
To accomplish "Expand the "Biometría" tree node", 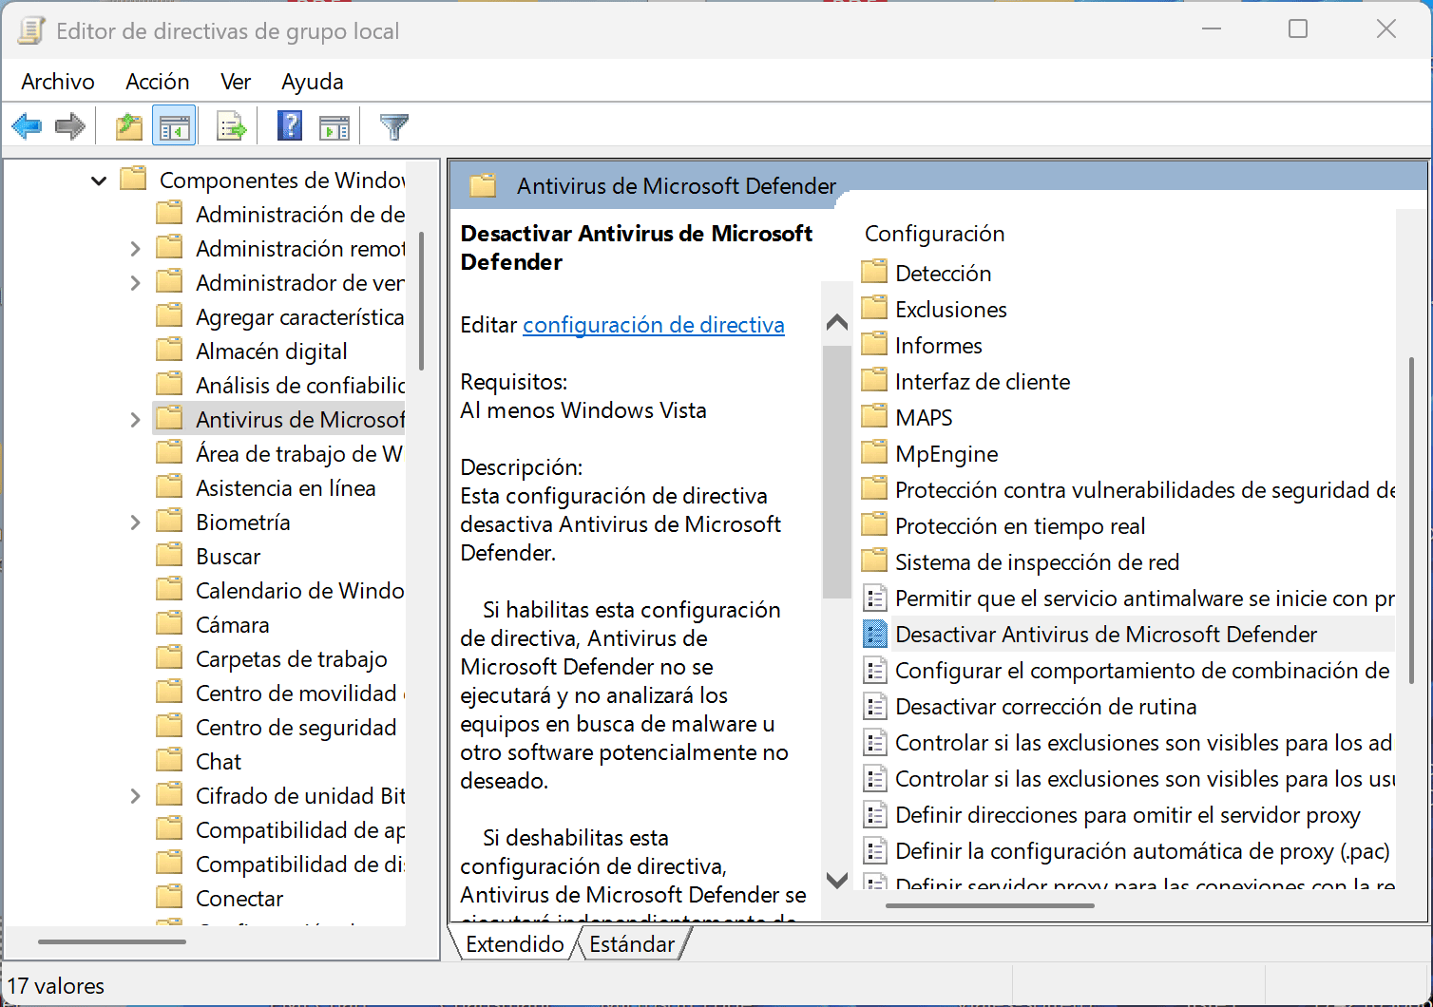I will click(135, 521).
